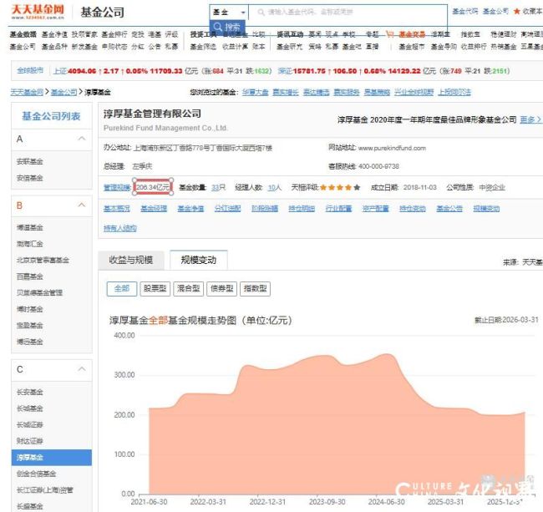Click the 深证 index link

(285, 71)
